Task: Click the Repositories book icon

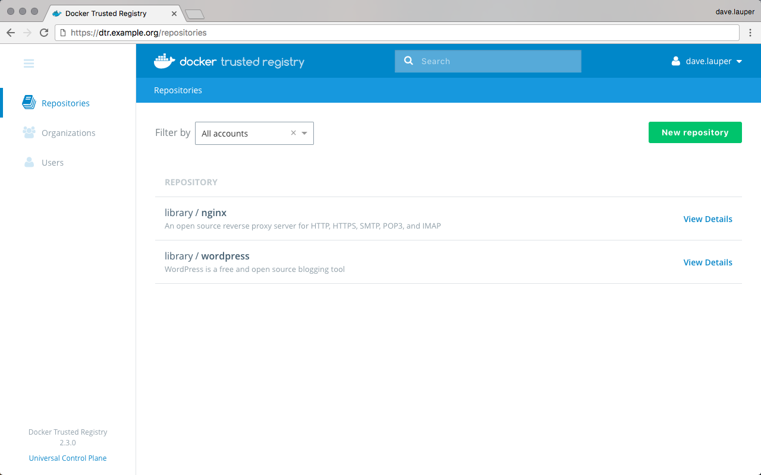Action: [x=29, y=103]
